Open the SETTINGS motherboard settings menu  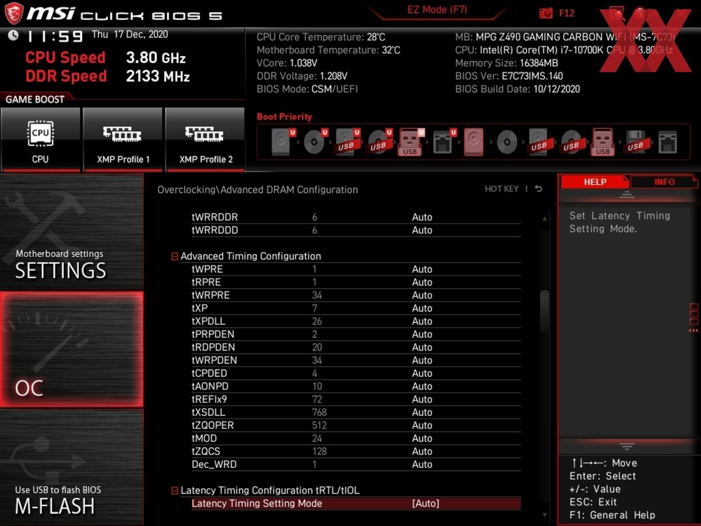tap(72, 232)
